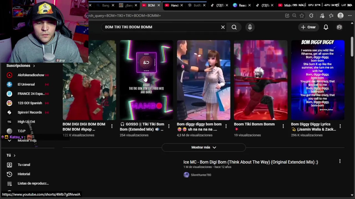
Task: Start voice search with the microphone icon
Action: click(250, 27)
